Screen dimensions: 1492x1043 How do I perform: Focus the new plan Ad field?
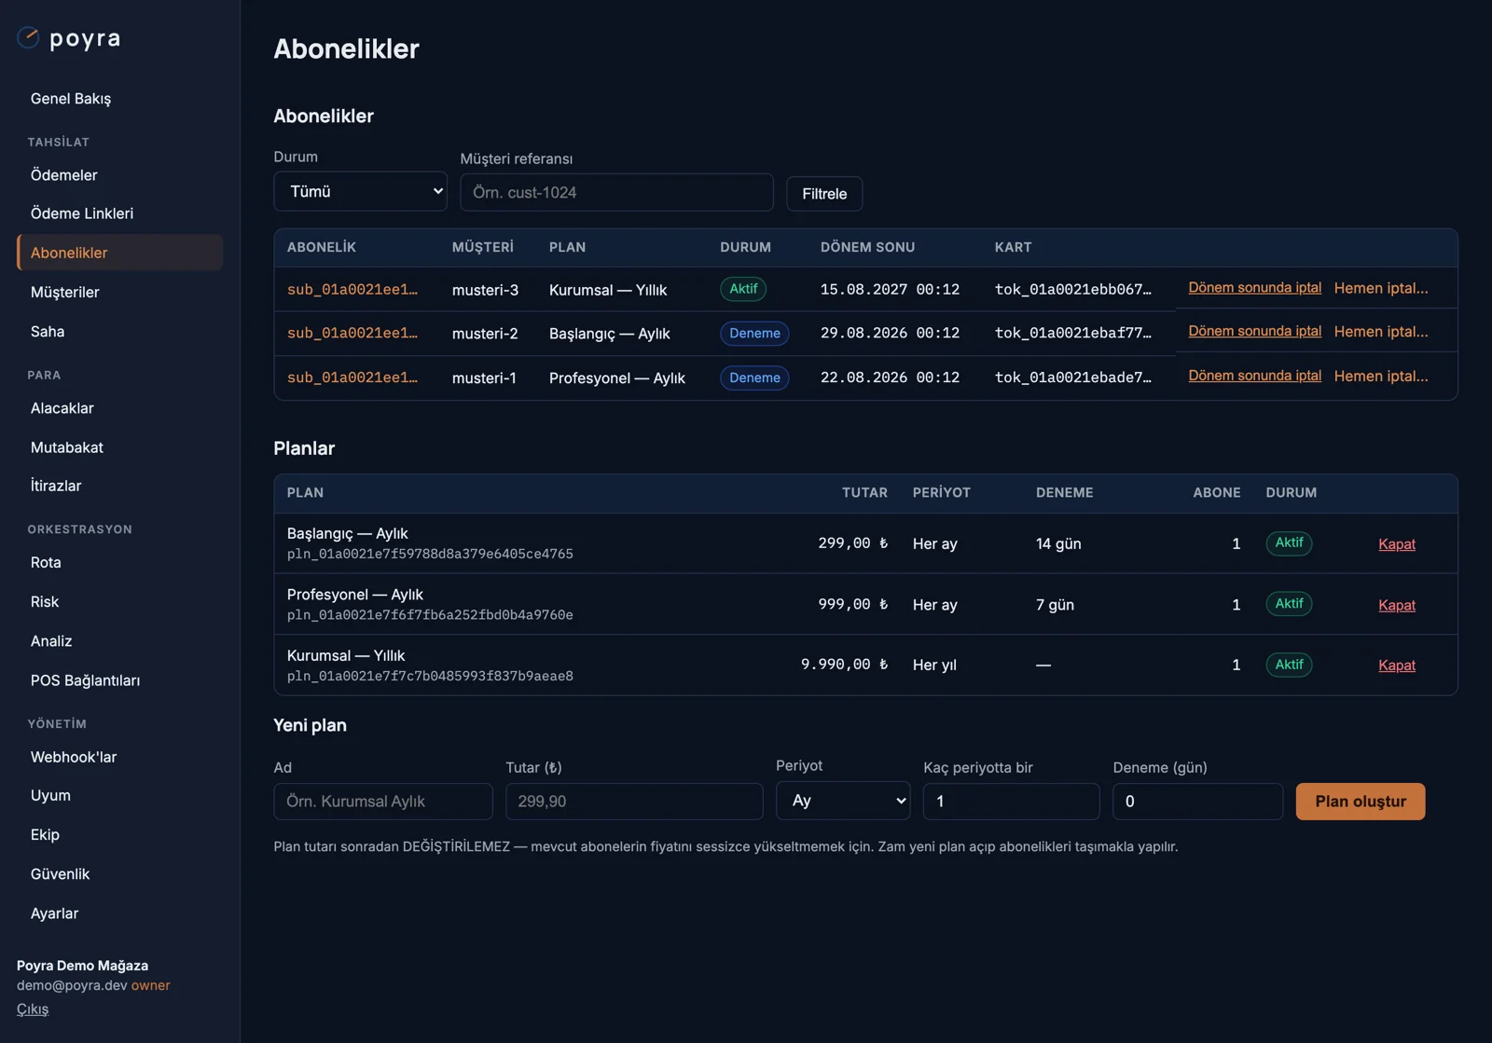point(383,802)
